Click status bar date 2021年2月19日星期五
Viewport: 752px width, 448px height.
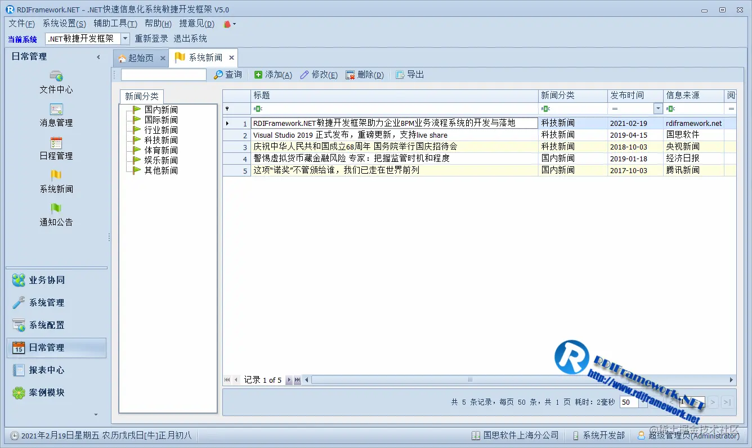(x=60, y=436)
